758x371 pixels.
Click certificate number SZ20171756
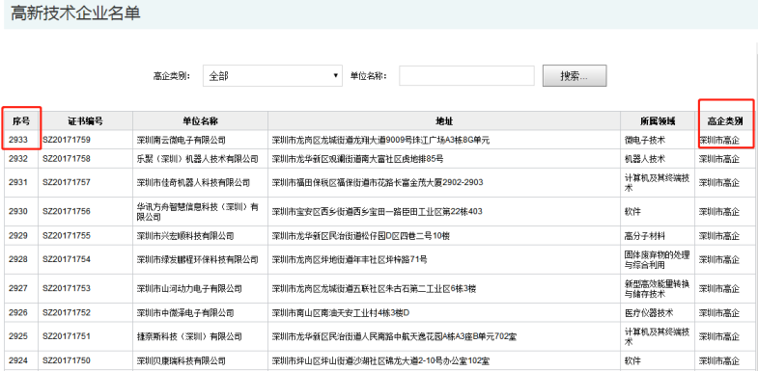[67, 211]
